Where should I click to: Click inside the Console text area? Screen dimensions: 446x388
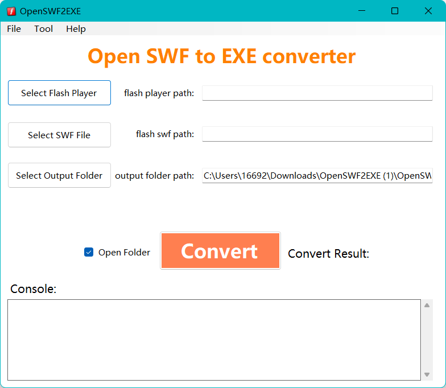tap(214, 340)
